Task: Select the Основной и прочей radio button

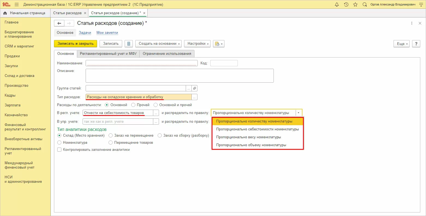Action: (156, 105)
